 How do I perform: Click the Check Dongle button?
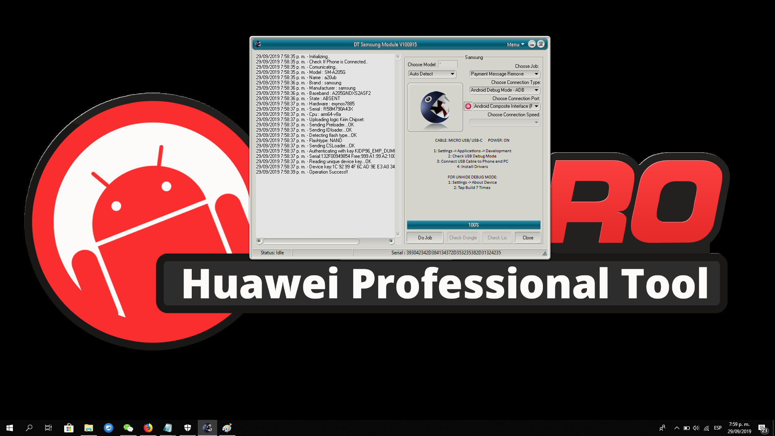[463, 238]
